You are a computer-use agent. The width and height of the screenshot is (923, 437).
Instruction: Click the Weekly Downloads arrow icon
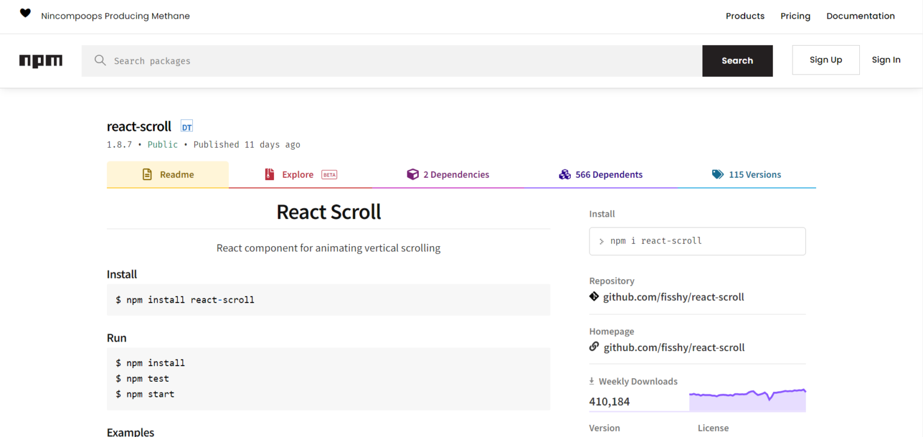[x=592, y=381]
